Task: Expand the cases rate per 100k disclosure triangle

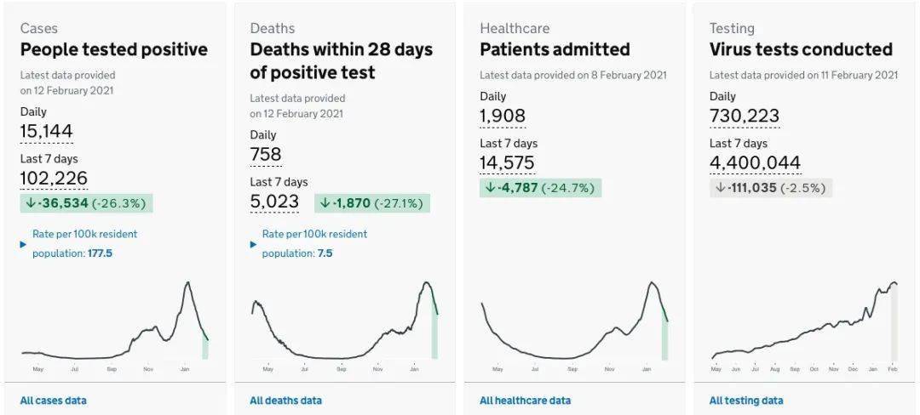Action: pos(24,244)
